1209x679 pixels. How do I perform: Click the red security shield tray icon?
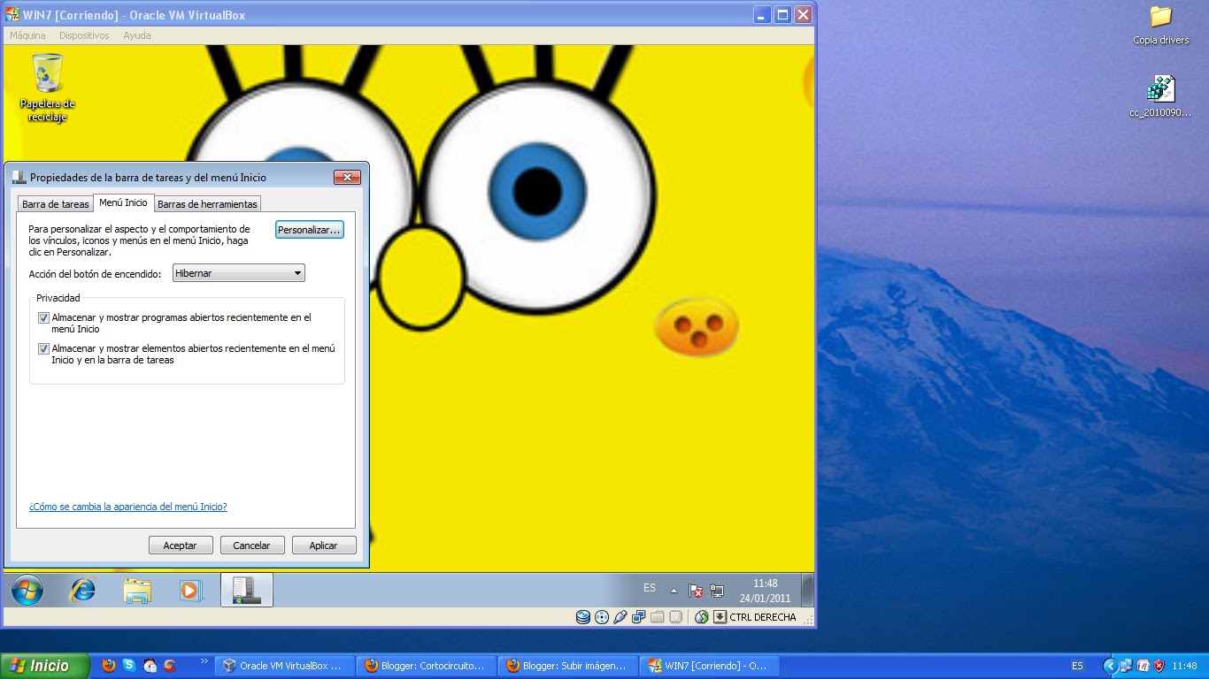1159,666
